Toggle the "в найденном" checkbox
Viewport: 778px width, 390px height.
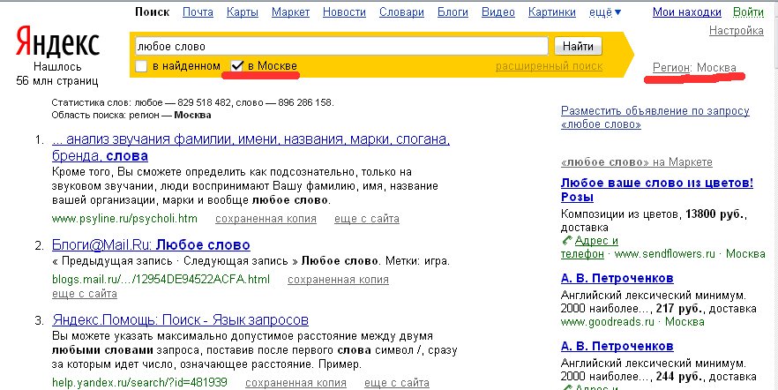click(x=141, y=66)
